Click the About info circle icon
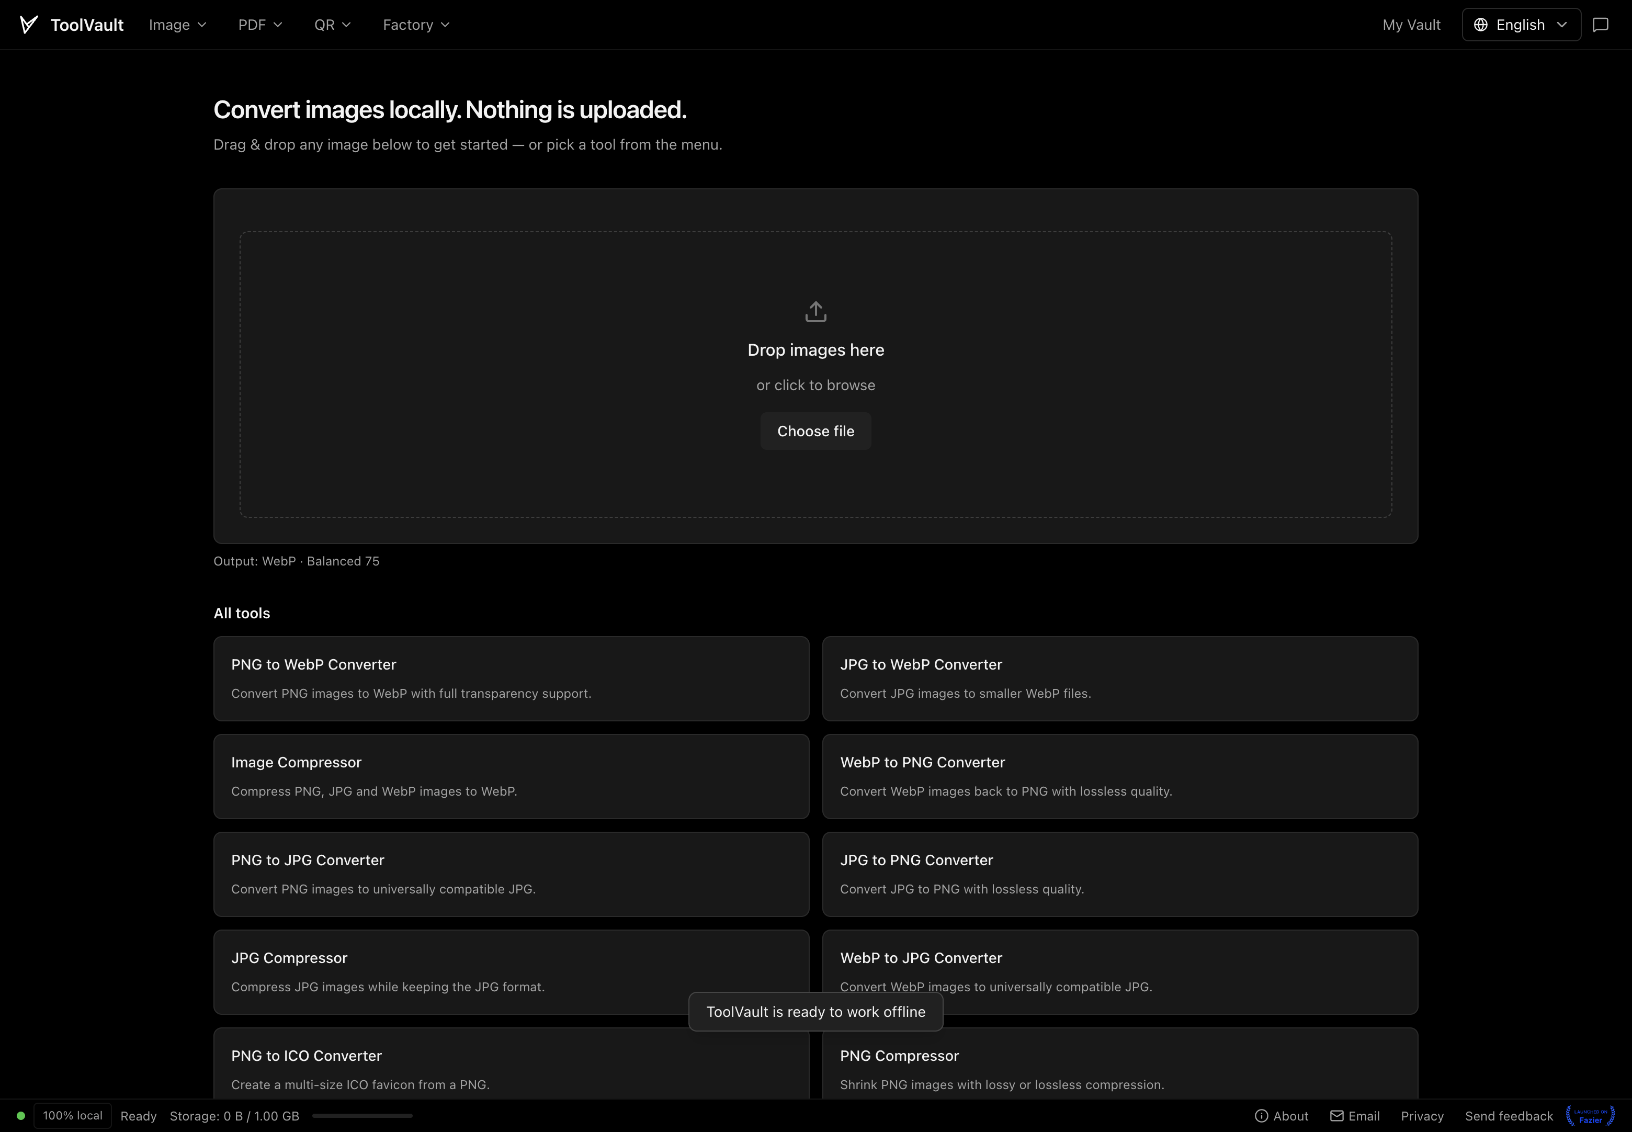 1261,1116
